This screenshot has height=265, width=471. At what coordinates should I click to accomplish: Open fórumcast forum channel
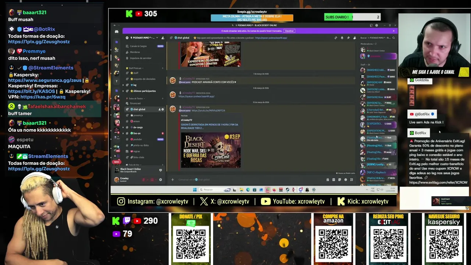(144, 103)
